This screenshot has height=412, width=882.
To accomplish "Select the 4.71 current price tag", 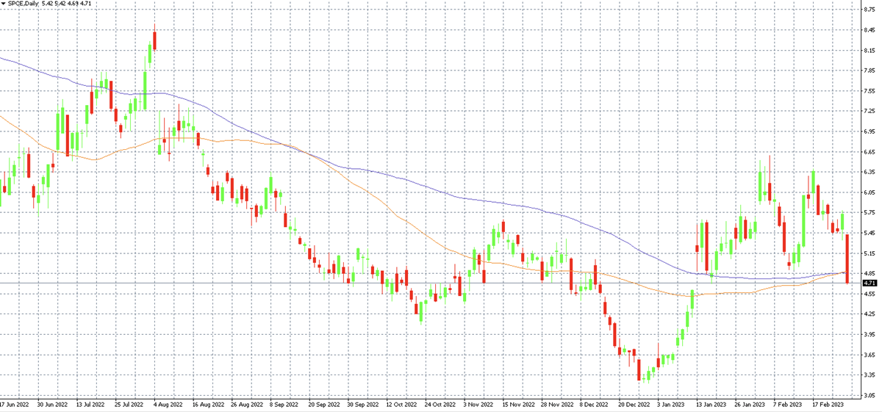I will click(x=870, y=283).
